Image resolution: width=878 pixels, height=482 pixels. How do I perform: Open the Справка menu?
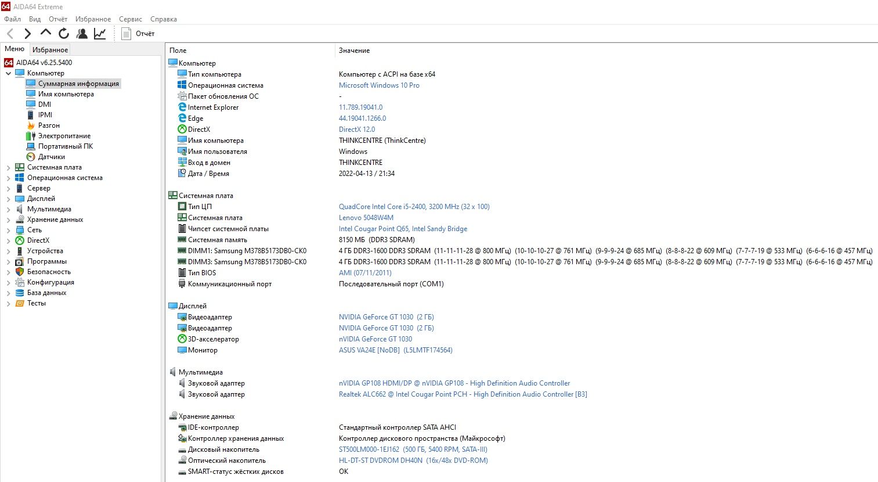pos(164,19)
